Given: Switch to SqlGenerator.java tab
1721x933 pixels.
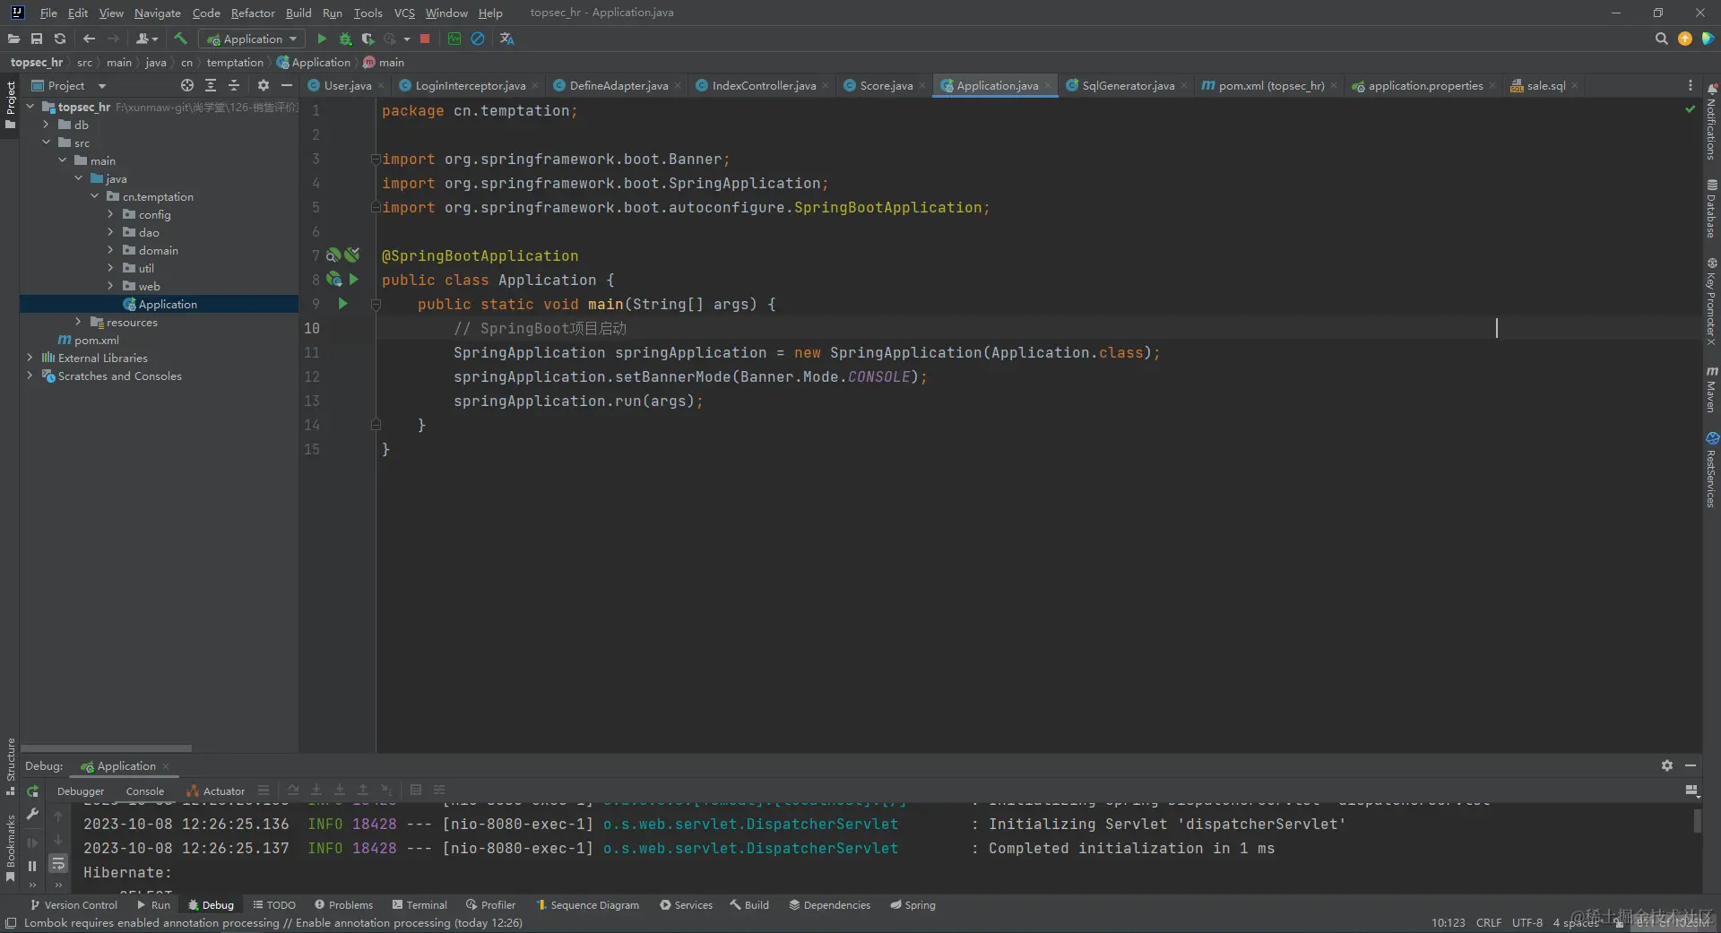Looking at the screenshot, I should coord(1127,85).
